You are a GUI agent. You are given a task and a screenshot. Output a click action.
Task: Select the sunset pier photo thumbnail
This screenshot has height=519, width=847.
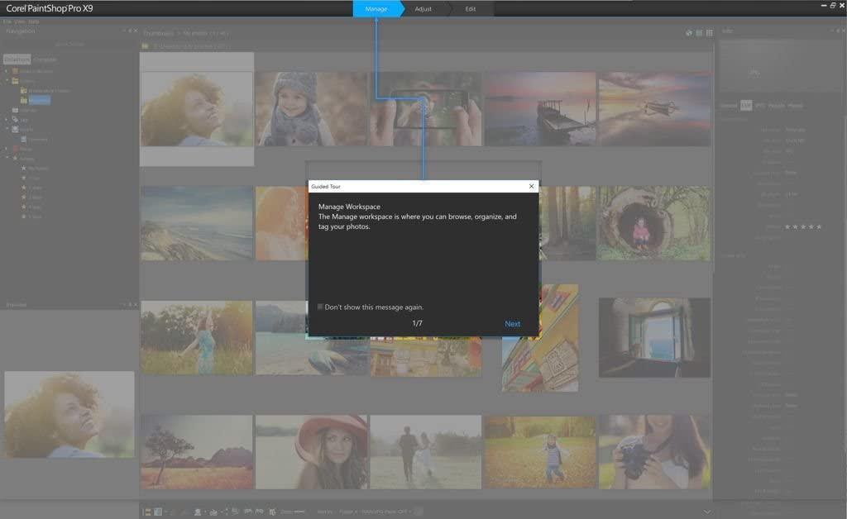point(540,107)
